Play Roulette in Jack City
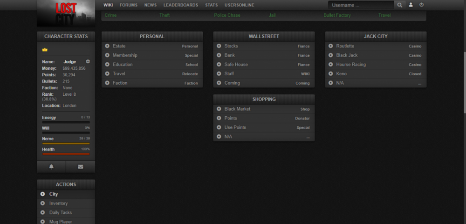 click(345, 46)
